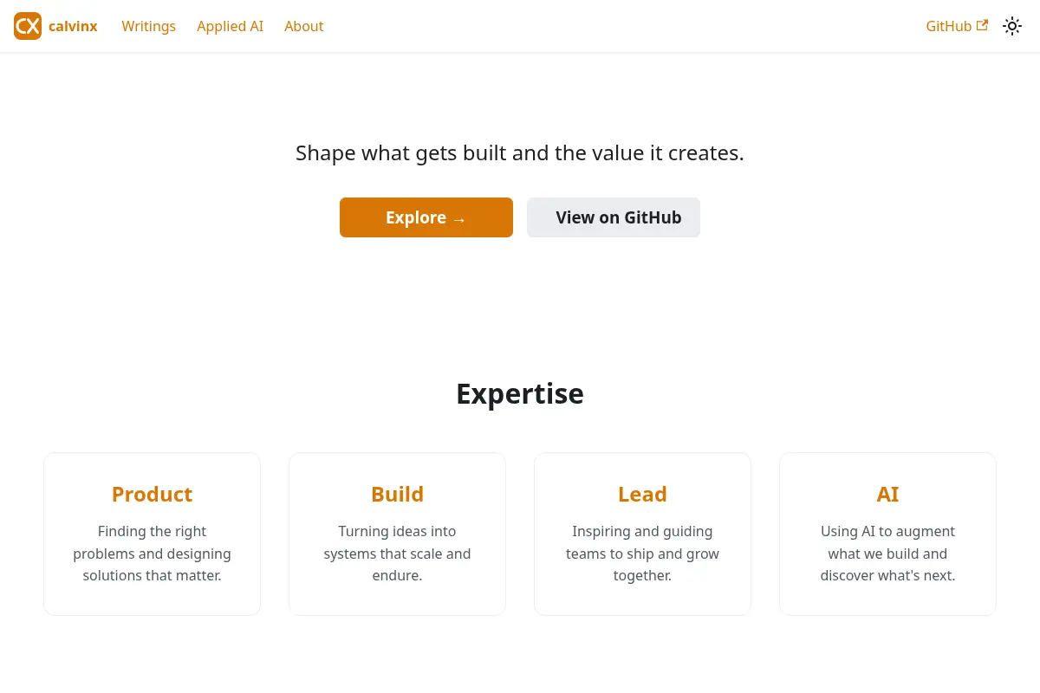
Task: Click the arrow in the Explore button
Action: (459, 219)
